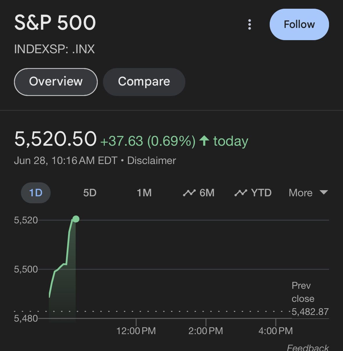The height and width of the screenshot is (351, 343).
Task: Open the three-dot more options menu
Action: (x=249, y=24)
